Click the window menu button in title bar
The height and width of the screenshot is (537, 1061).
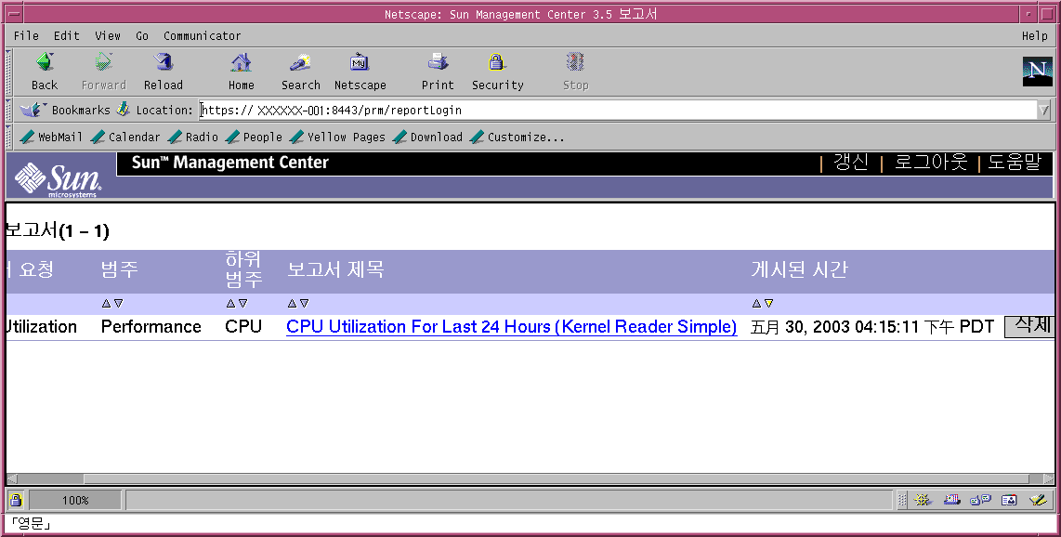[14, 14]
